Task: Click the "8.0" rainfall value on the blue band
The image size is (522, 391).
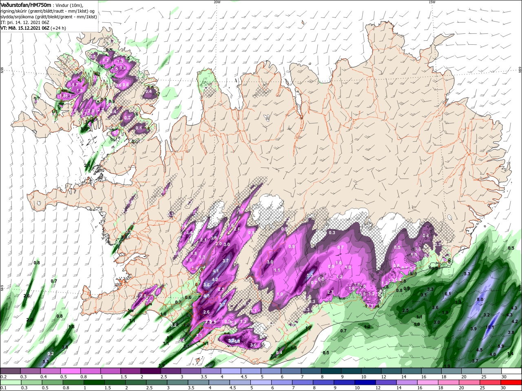Action: (480, 299)
